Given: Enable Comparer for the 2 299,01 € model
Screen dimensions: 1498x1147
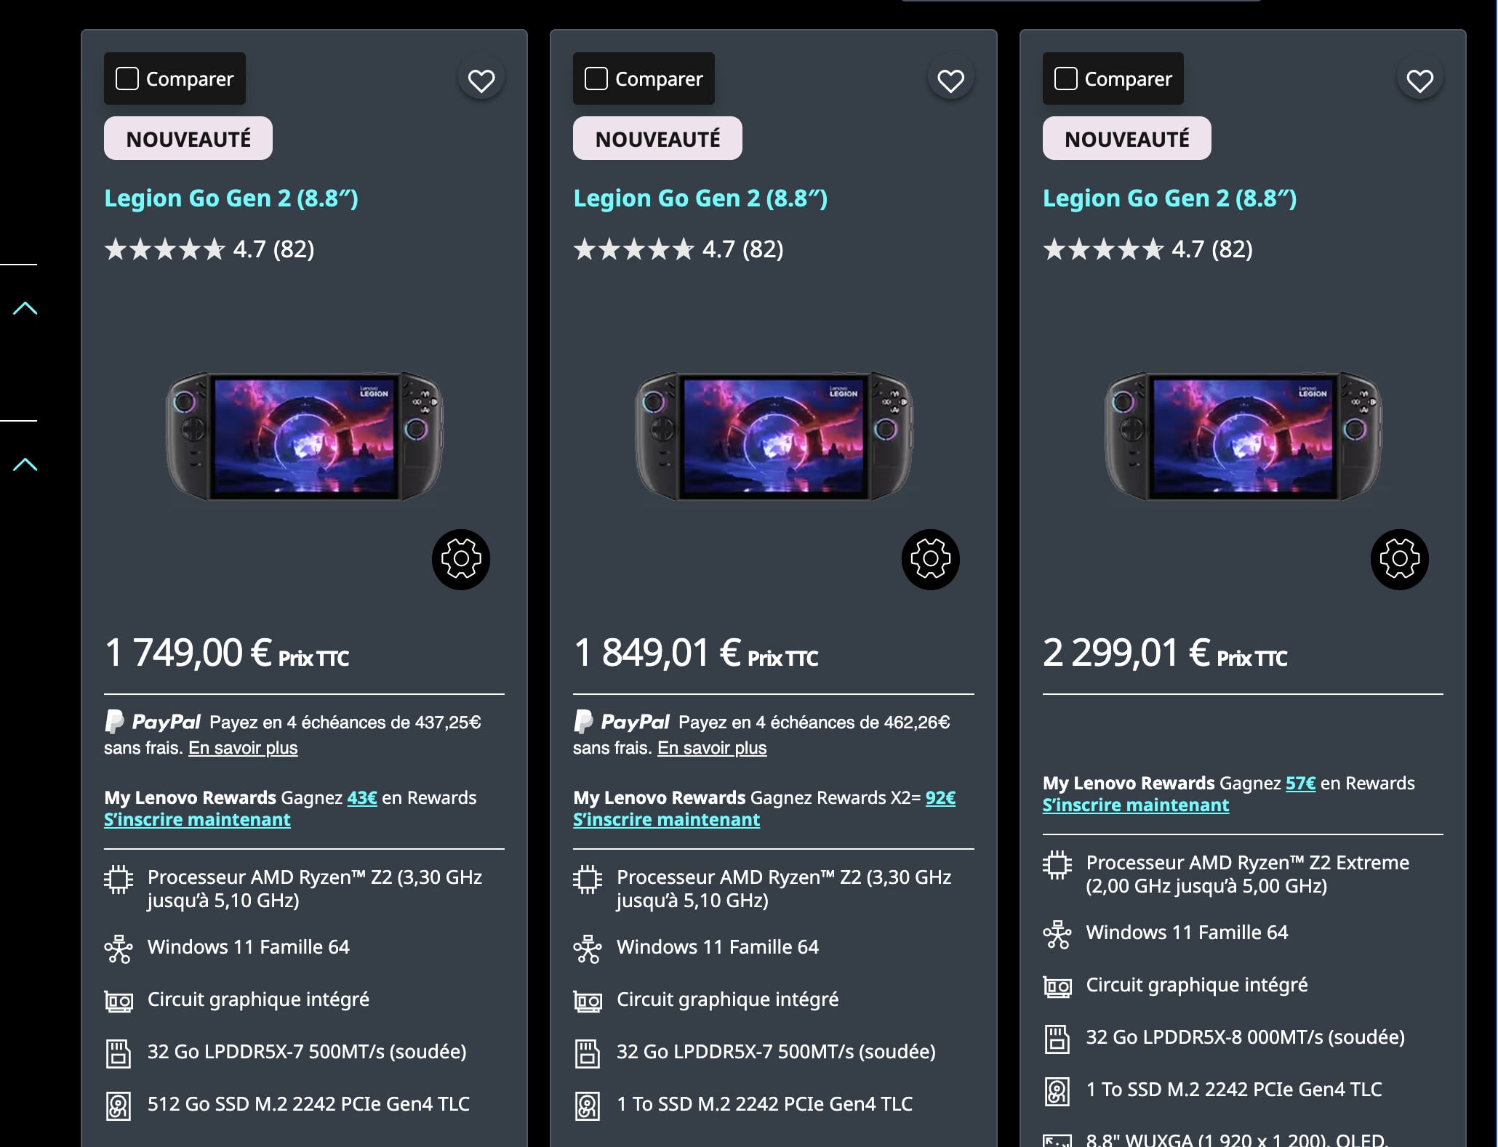Looking at the screenshot, I should 1065,79.
